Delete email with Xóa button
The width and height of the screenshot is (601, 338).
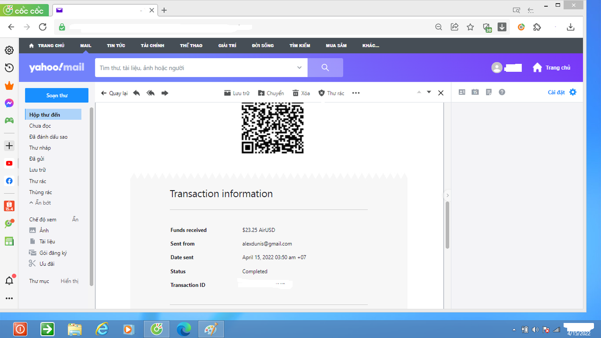coord(301,93)
